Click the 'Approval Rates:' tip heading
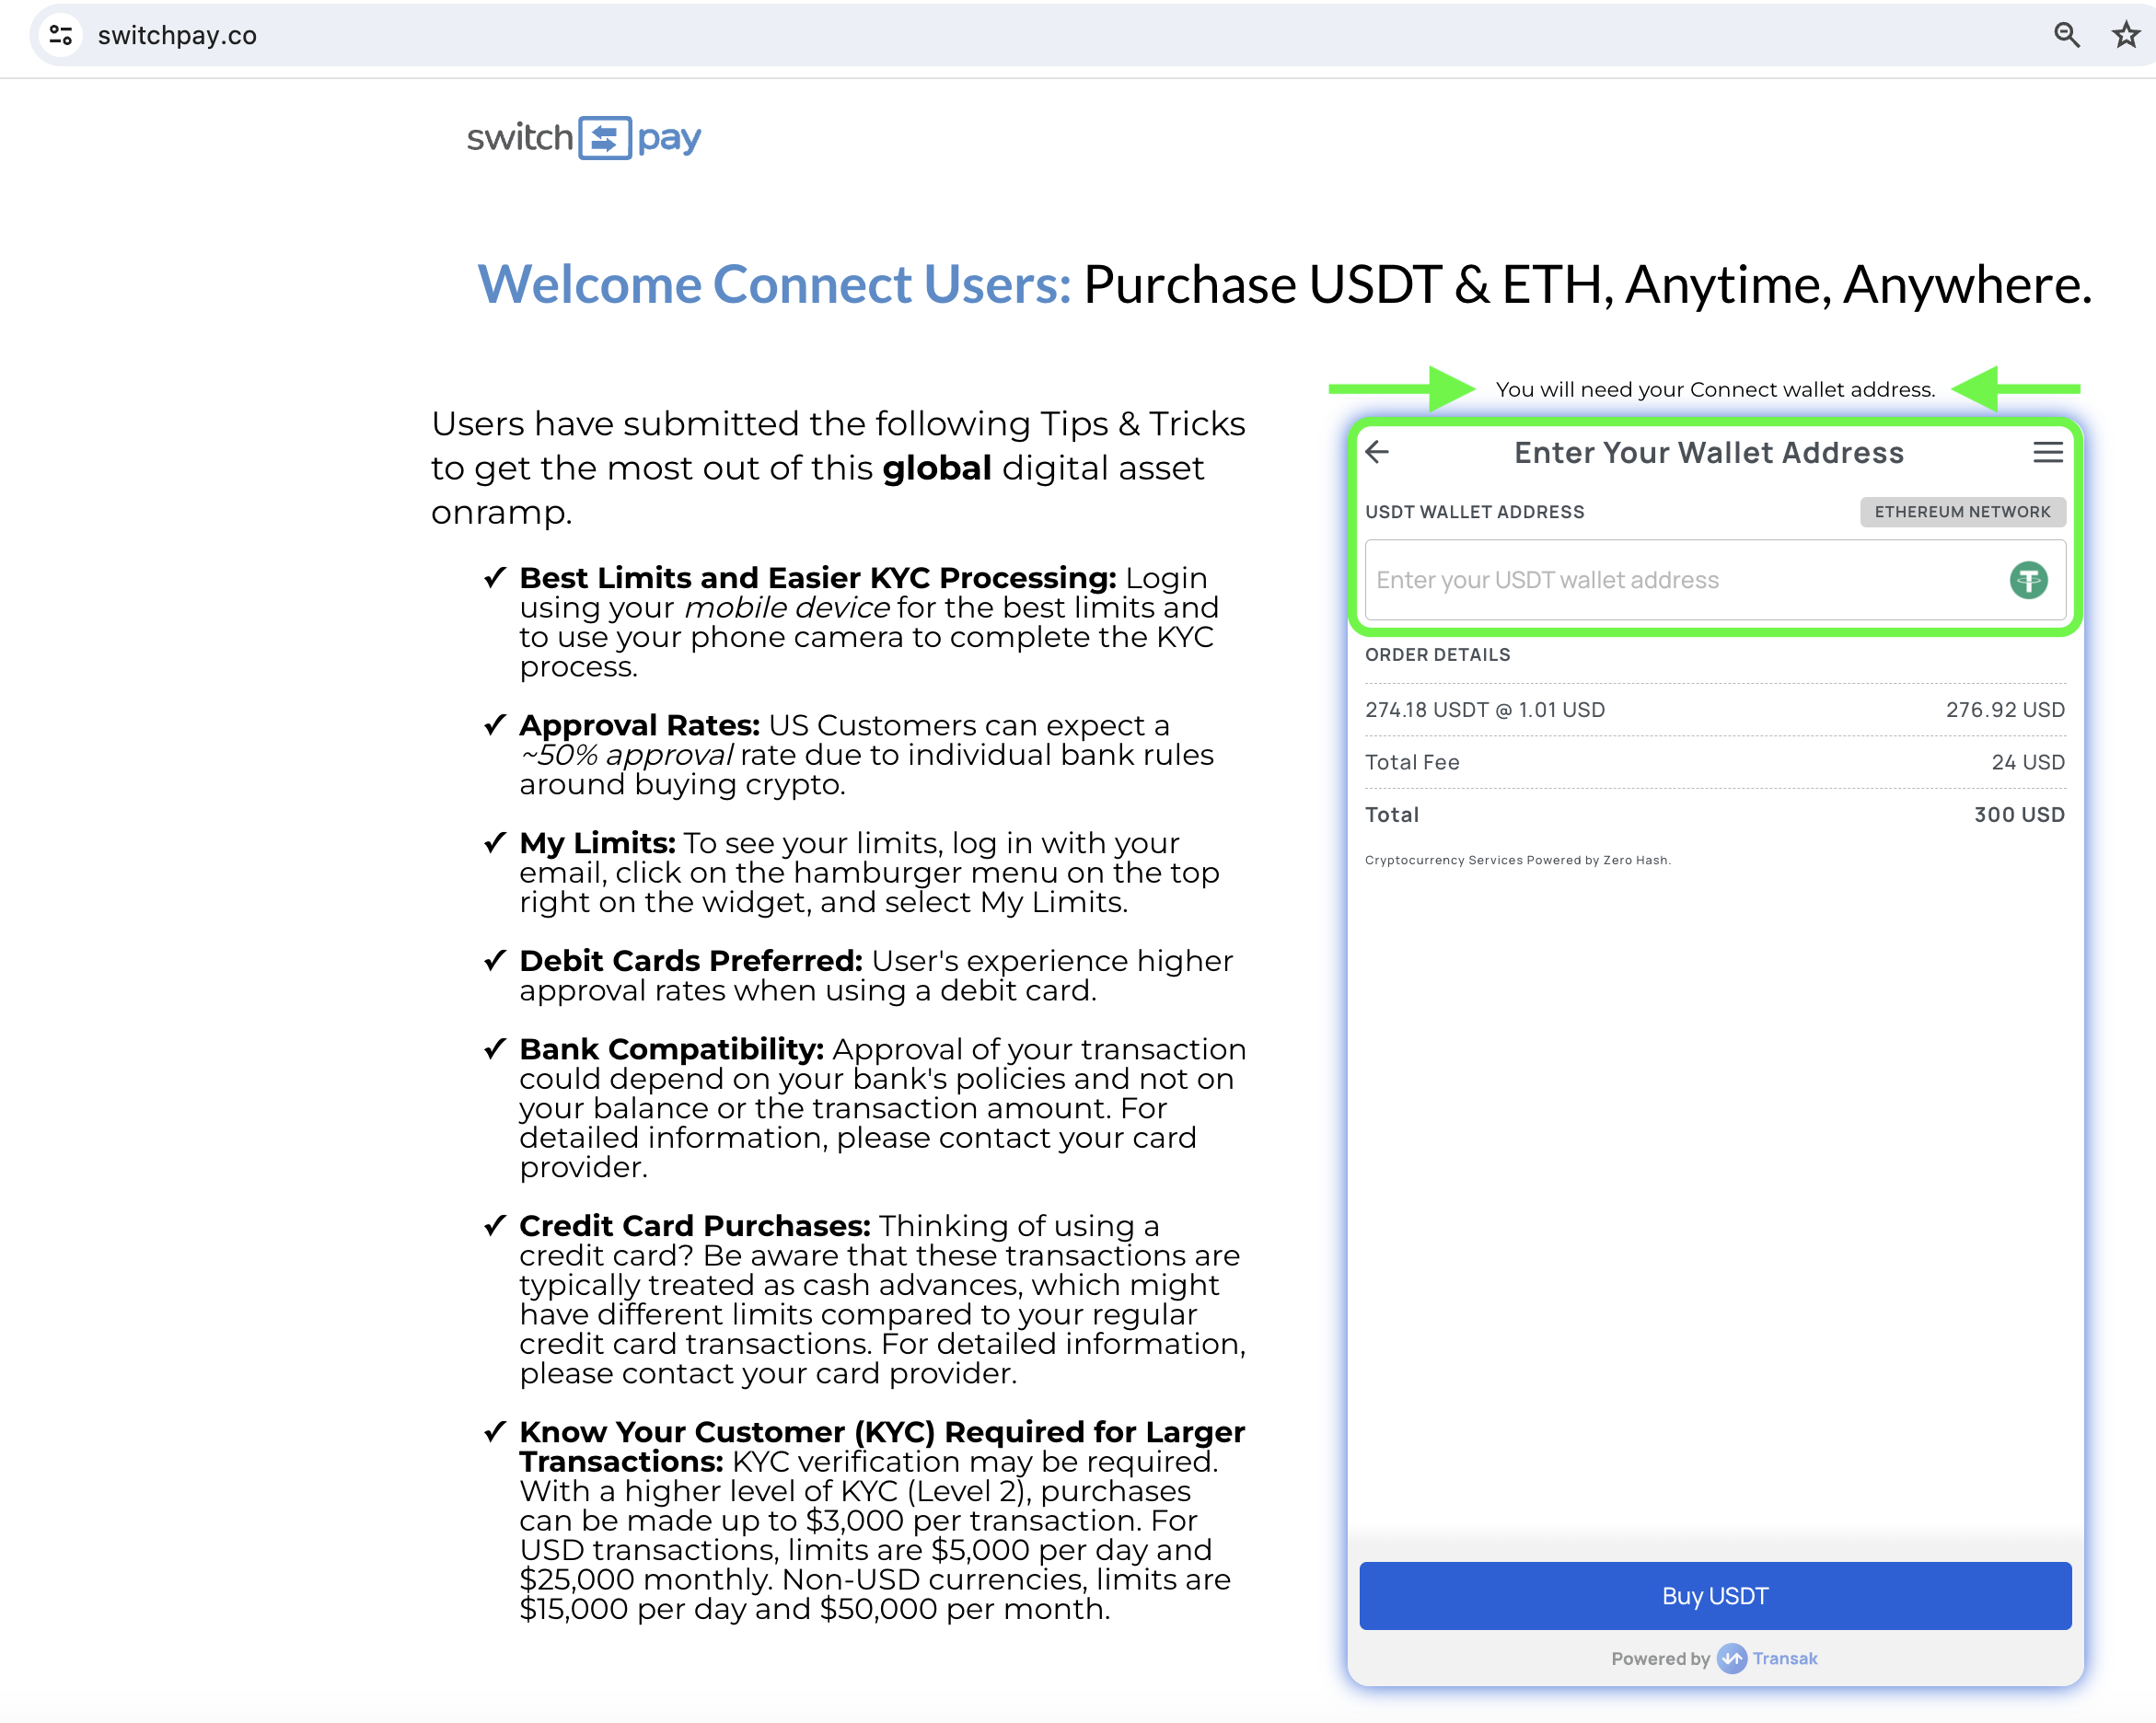 pyautogui.click(x=639, y=725)
